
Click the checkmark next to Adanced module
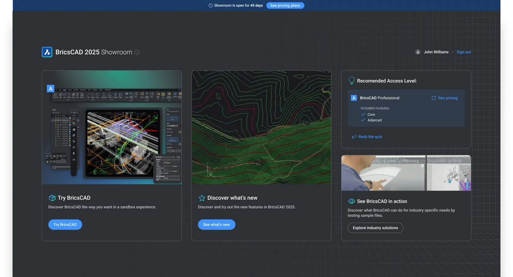pyautogui.click(x=363, y=120)
